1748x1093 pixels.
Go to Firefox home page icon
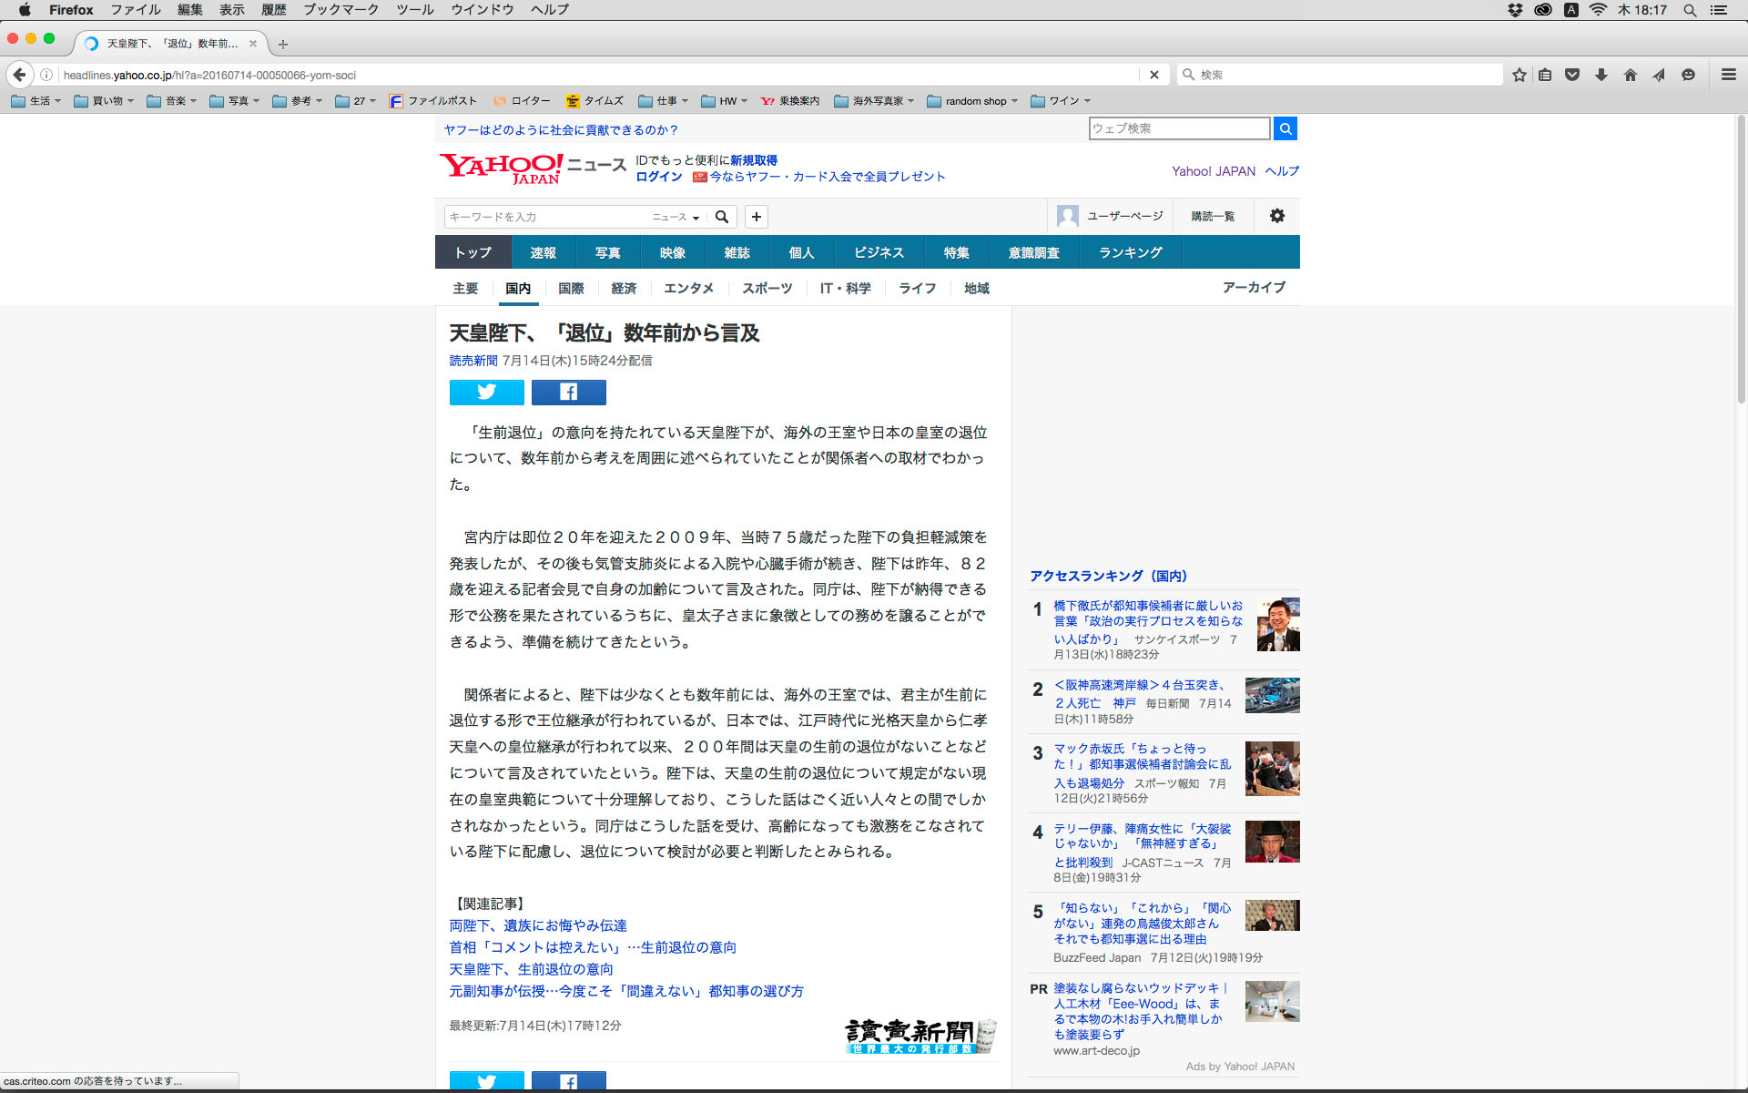point(1630,75)
